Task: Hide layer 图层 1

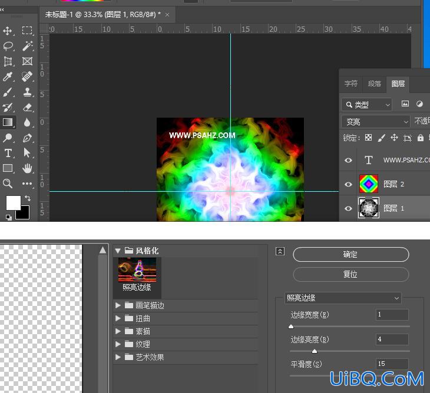Action: (348, 208)
